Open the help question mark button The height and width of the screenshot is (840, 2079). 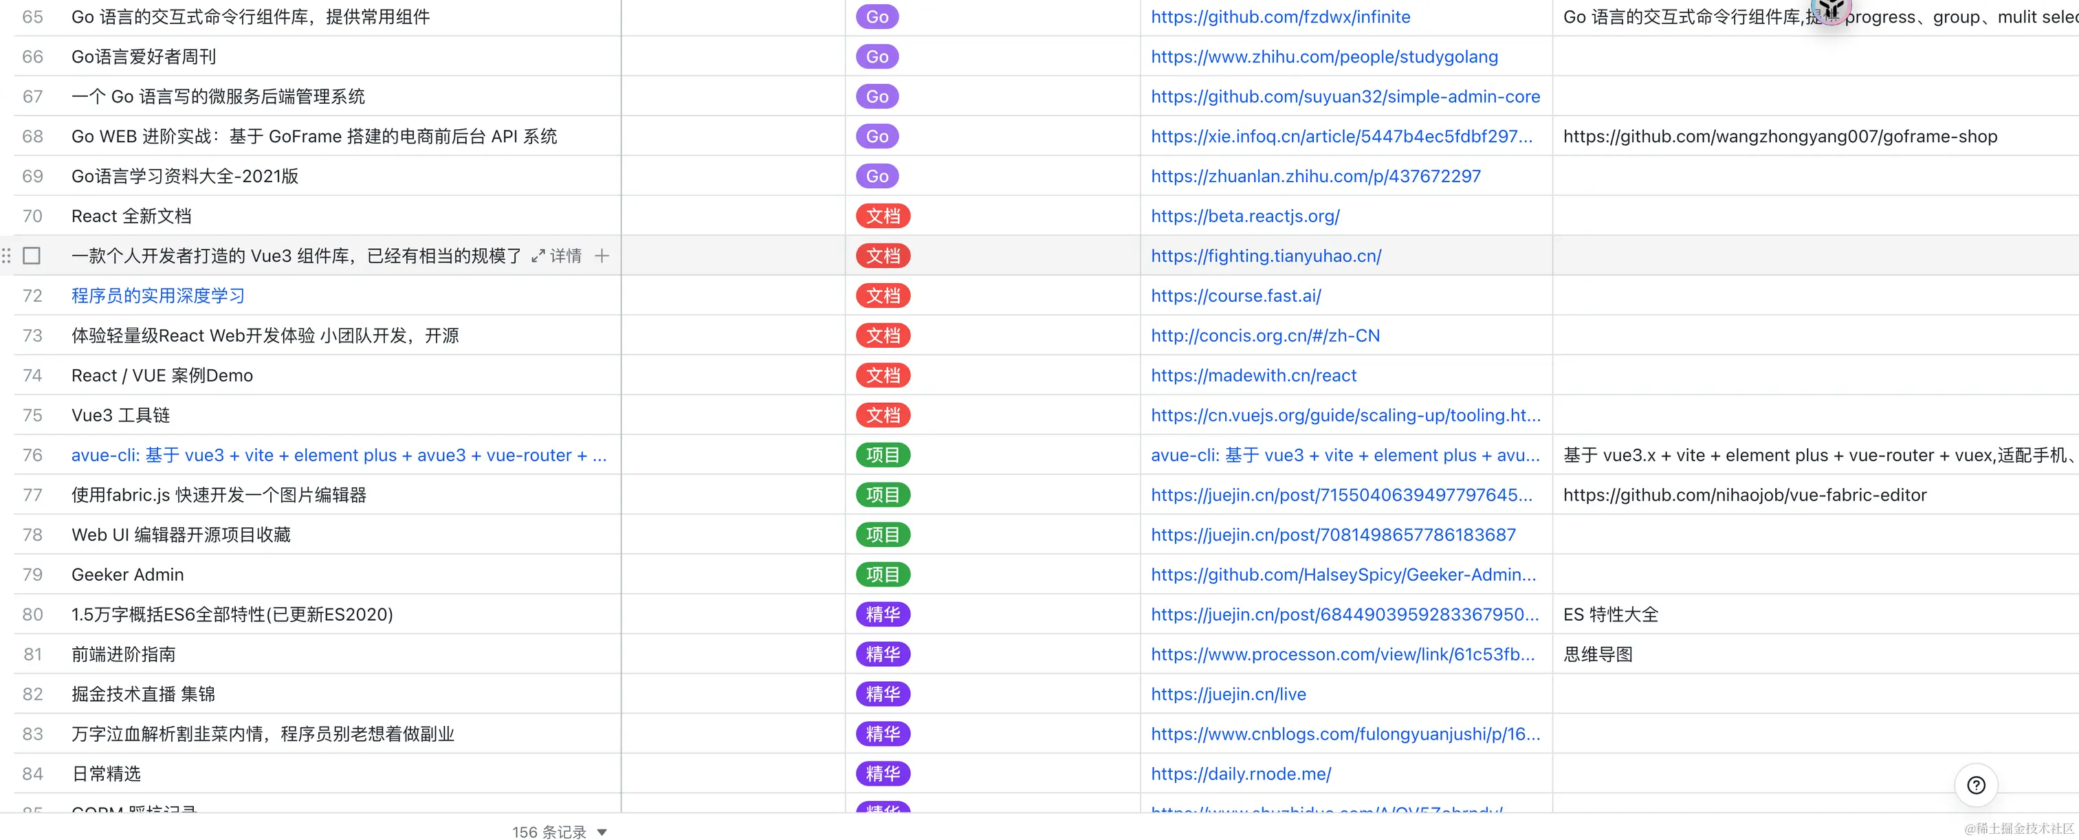(1976, 785)
